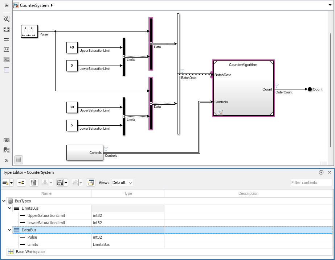Collapse the Type Editor panel with its chevron button
335x260 pixels.
(x=320, y=172)
